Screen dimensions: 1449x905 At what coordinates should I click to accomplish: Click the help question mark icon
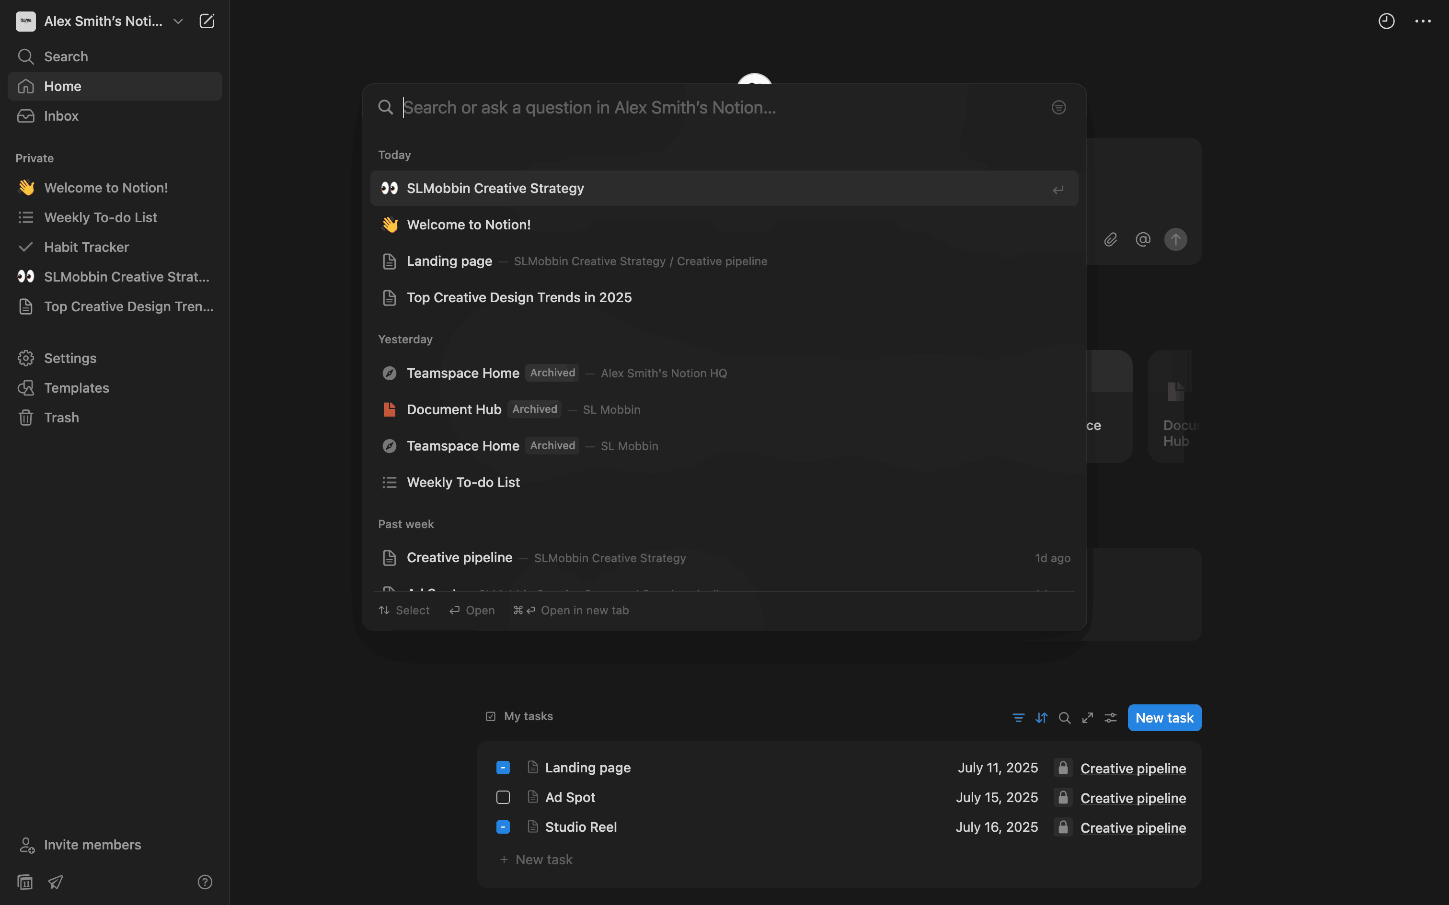205,882
